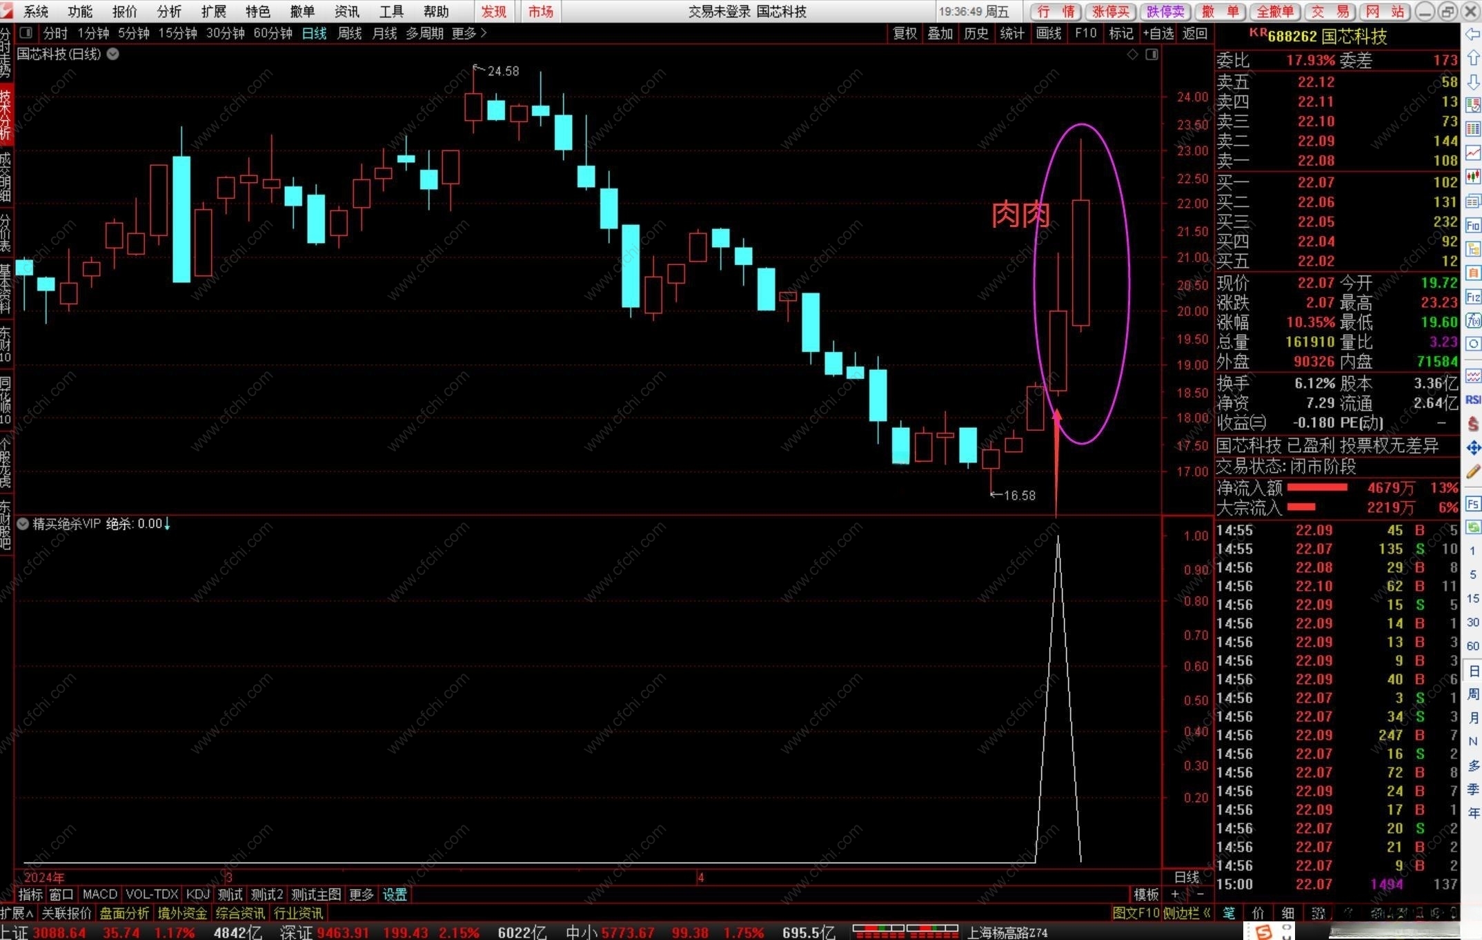Click the 复权 button
This screenshot has width=1482, height=940.
(905, 32)
